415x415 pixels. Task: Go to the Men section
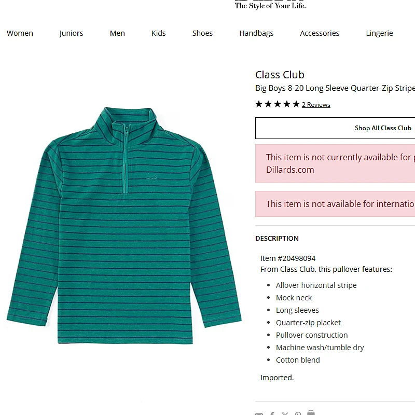117,33
